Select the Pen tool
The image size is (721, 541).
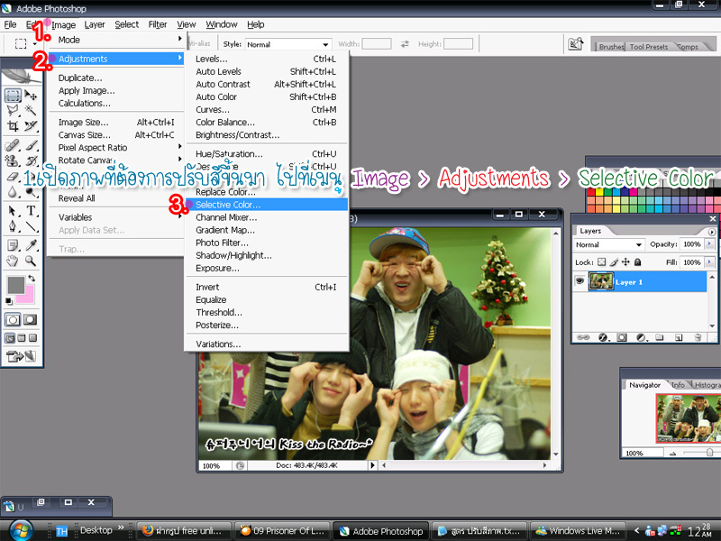tap(13, 226)
